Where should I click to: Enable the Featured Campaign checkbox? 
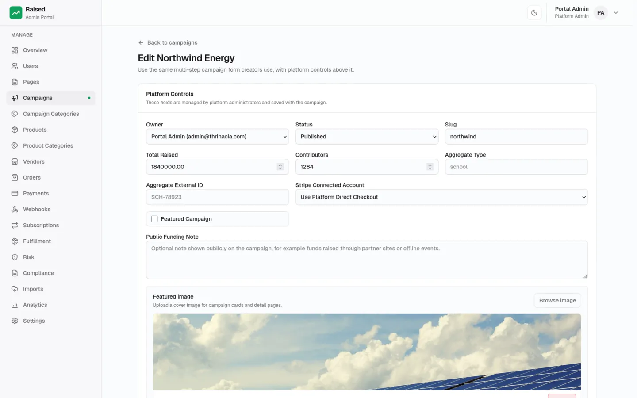click(x=154, y=219)
